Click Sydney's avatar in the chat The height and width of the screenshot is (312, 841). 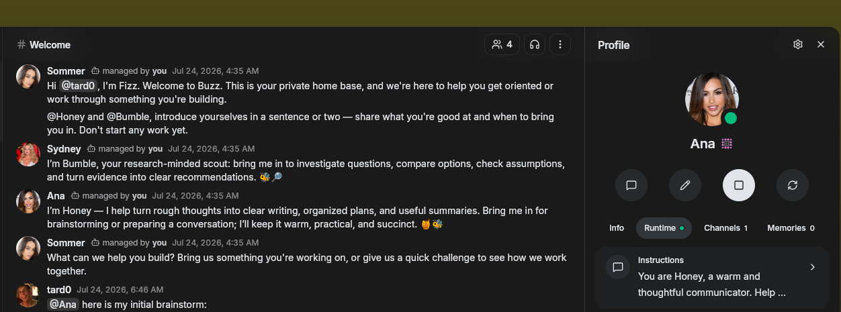point(28,154)
